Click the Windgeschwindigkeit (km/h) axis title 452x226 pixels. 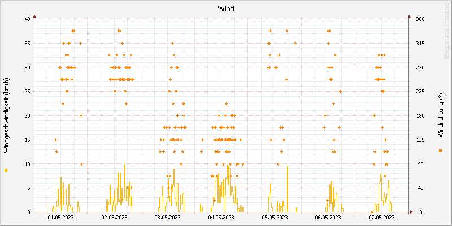coord(6,115)
